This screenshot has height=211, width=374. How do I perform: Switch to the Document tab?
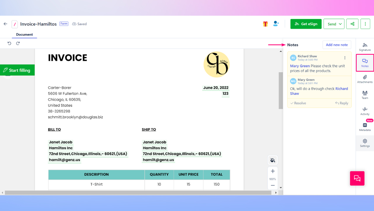(x=24, y=34)
